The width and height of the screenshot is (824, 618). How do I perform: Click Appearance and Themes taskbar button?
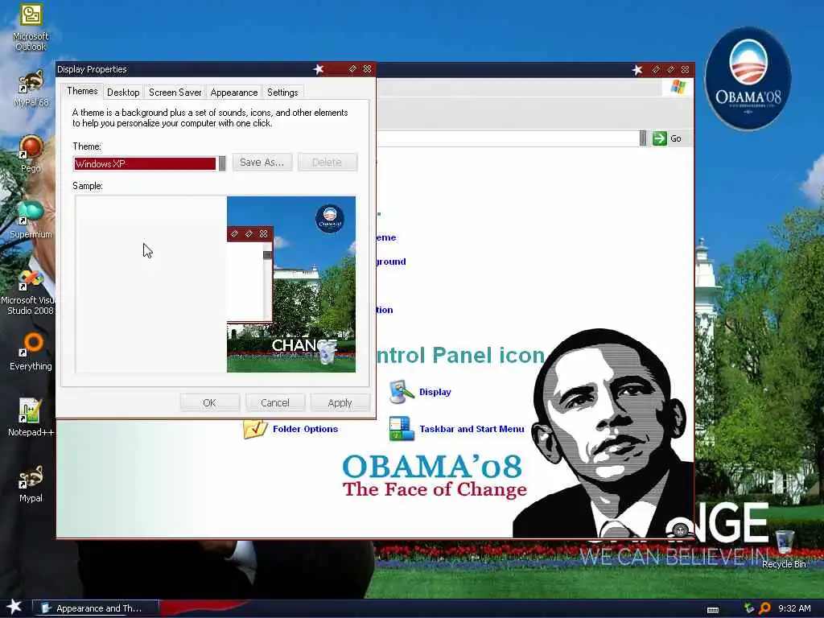(x=97, y=608)
